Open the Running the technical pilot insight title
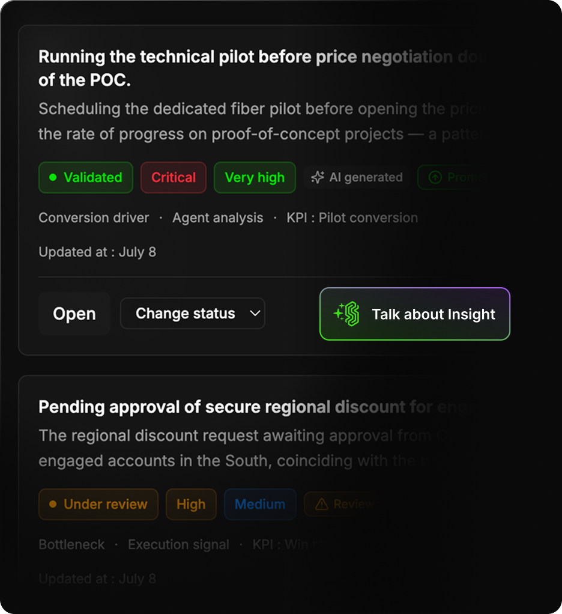The width and height of the screenshot is (562, 614). coord(262,68)
